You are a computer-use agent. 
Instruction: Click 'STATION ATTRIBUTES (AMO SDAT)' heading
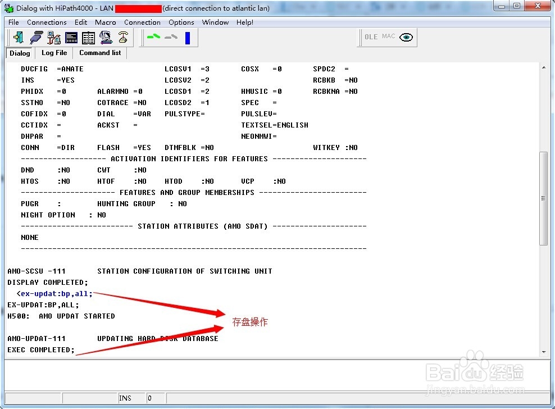click(x=203, y=226)
